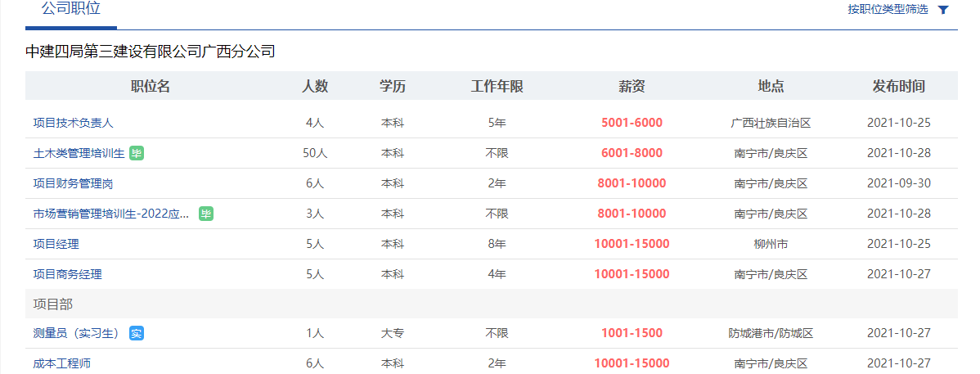Viewport: 980px width, 374px height.
Task: Click 项目部 section row
Action: pyautogui.click(x=492, y=304)
